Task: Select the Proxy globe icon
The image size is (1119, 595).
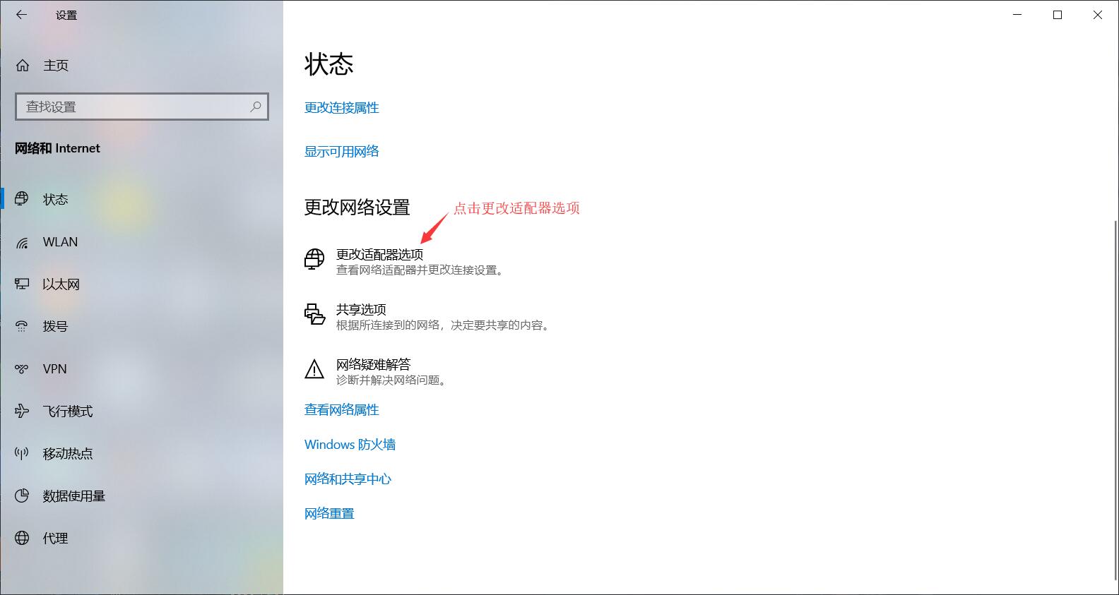Action: (22, 538)
